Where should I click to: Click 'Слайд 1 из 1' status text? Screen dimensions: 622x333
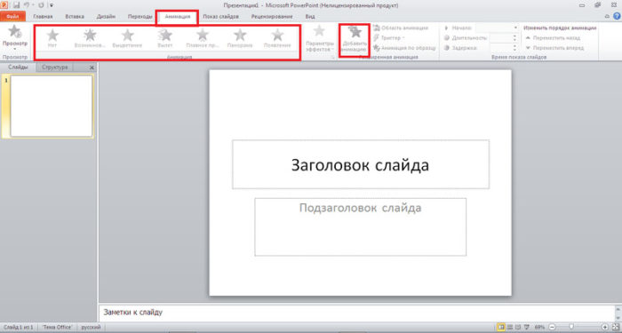click(19, 328)
